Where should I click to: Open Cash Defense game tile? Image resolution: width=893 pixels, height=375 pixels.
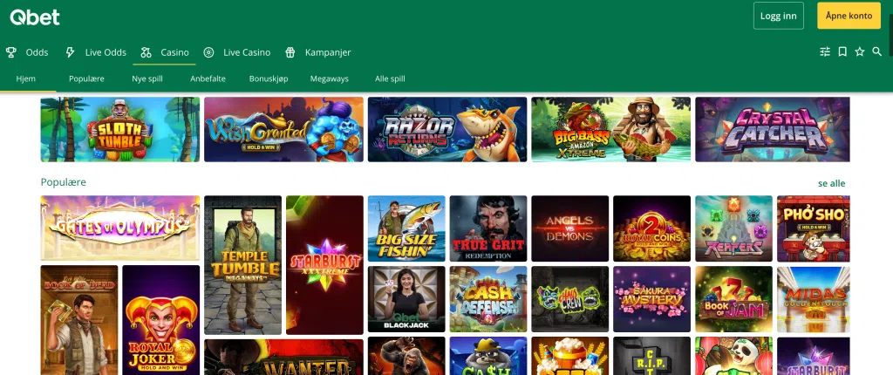pyautogui.click(x=488, y=299)
